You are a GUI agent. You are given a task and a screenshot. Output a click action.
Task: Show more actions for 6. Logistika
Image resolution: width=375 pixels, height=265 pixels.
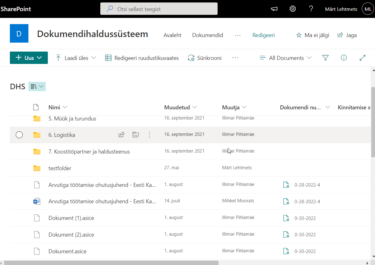pyautogui.click(x=150, y=135)
